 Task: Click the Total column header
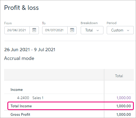119,76
